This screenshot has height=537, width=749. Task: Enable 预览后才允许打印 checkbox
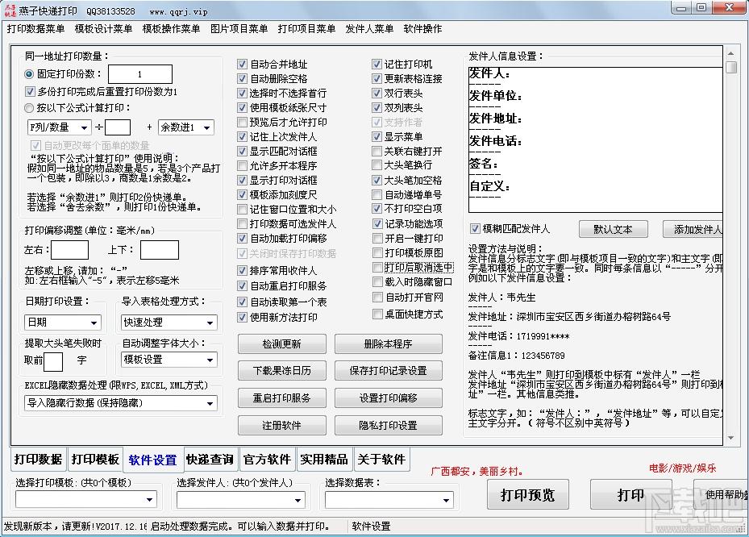(x=242, y=123)
